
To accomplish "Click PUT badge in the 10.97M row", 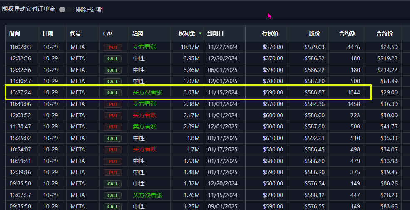I will (113, 47).
